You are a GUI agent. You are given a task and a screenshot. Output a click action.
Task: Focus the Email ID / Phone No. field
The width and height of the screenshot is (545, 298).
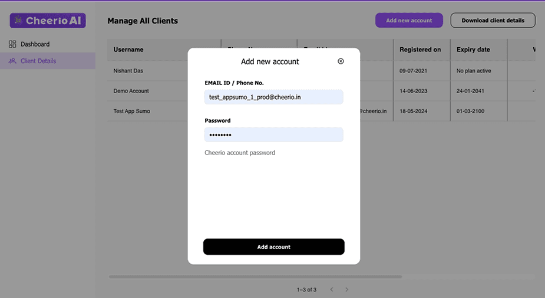tap(274, 97)
